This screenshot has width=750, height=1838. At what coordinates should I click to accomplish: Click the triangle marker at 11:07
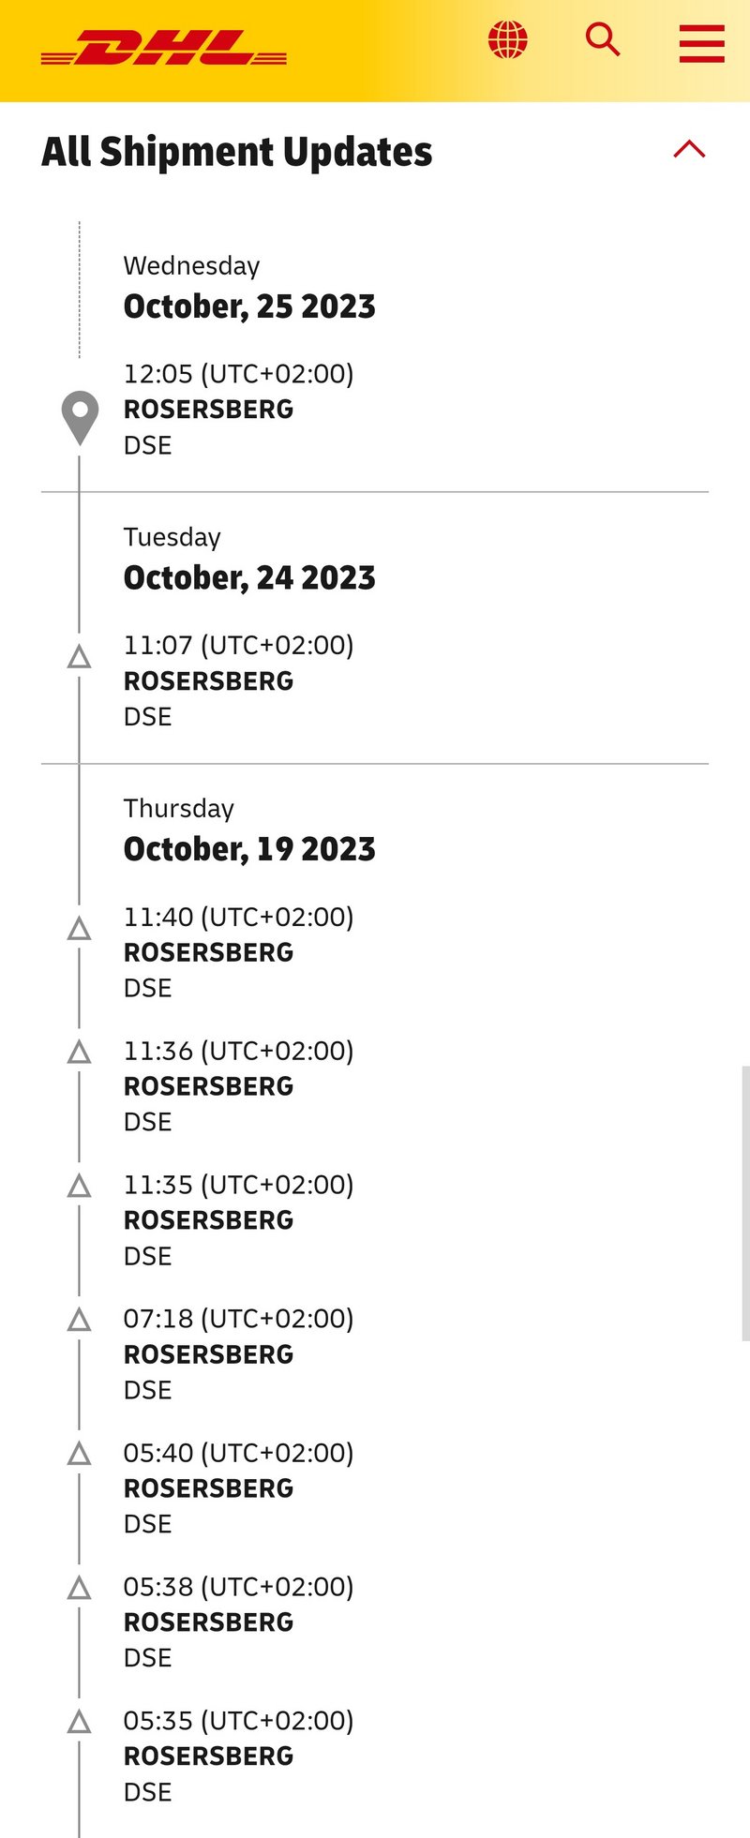point(80,657)
